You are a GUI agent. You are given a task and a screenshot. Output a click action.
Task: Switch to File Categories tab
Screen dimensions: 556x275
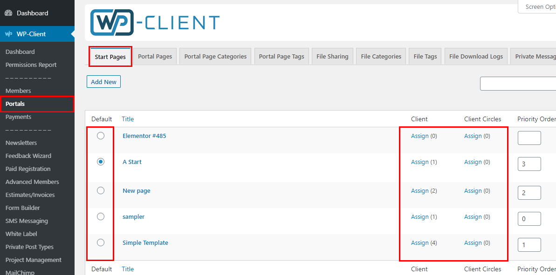pos(381,57)
